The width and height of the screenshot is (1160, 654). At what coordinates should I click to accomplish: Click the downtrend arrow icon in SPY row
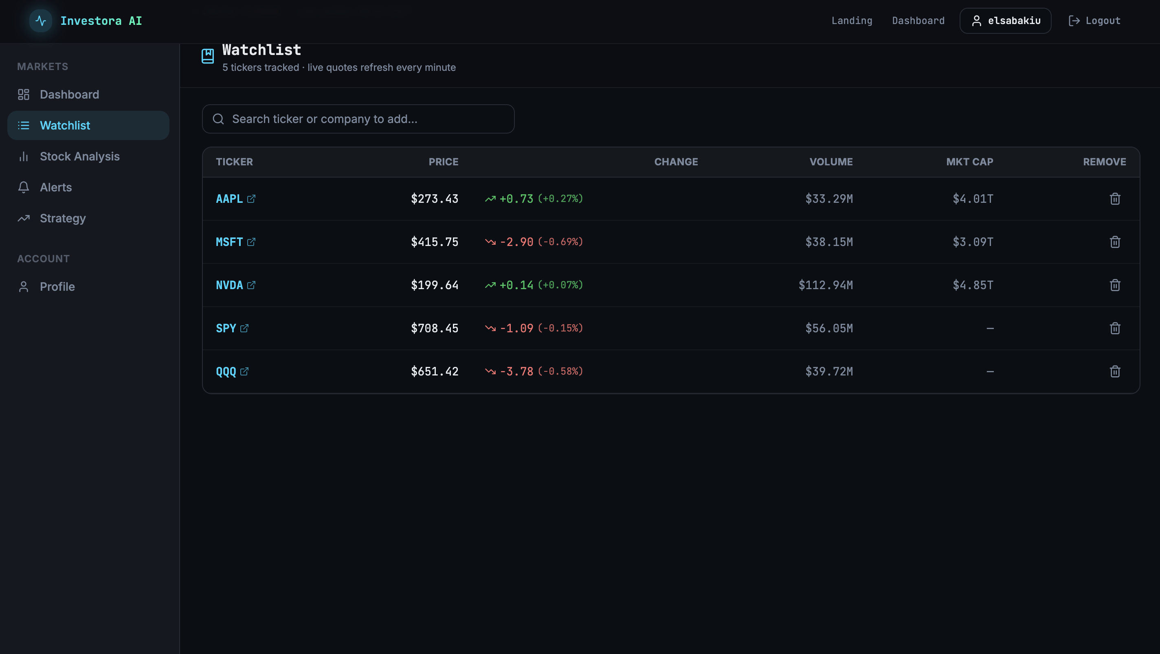(x=490, y=329)
